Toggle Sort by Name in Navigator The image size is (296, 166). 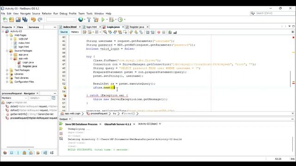[45, 153]
